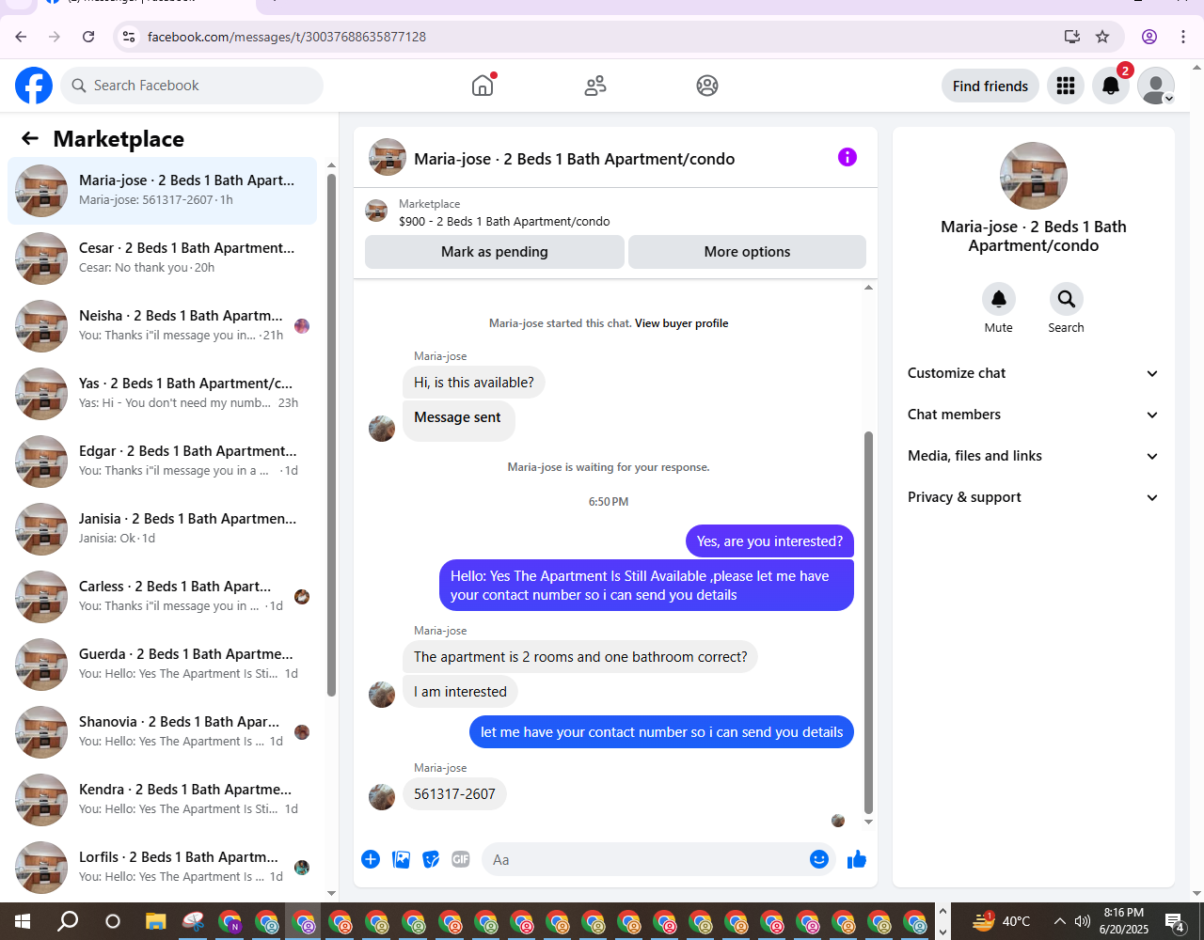Screen dimensions: 1204x940
Task: Open Windows notification center icon
Action: 1175,921
